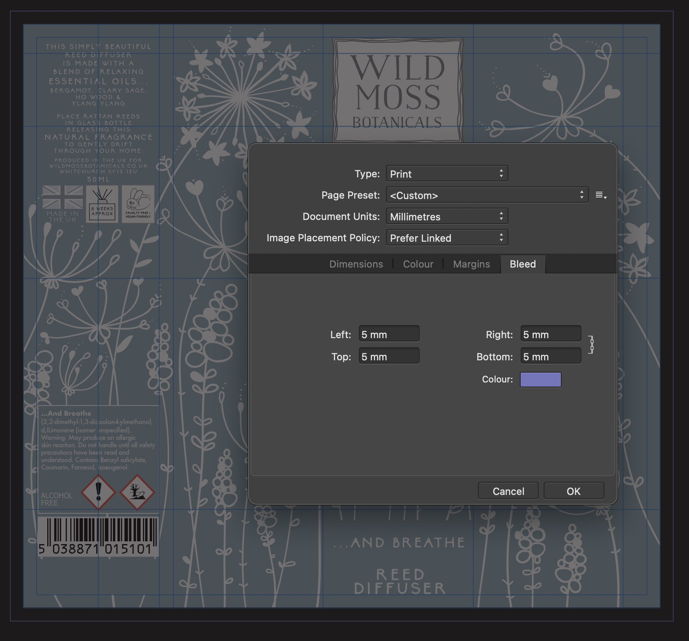The height and width of the screenshot is (641, 689).
Task: Click the Left bleed input field
Action: 389,334
